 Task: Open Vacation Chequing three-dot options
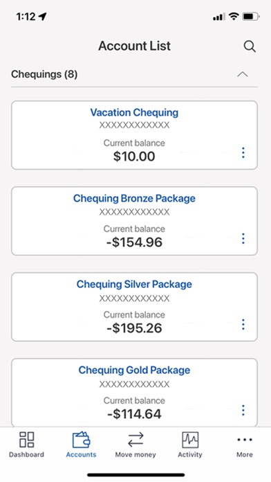pos(243,153)
